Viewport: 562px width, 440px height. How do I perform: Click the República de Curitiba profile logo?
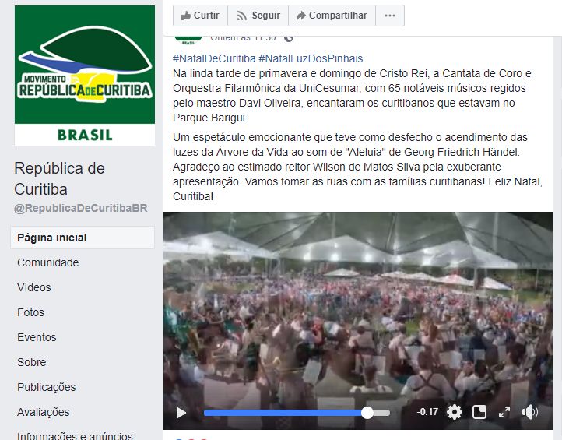coord(85,76)
